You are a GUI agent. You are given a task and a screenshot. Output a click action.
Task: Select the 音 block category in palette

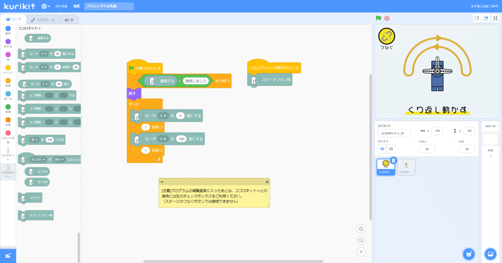pos(8,56)
